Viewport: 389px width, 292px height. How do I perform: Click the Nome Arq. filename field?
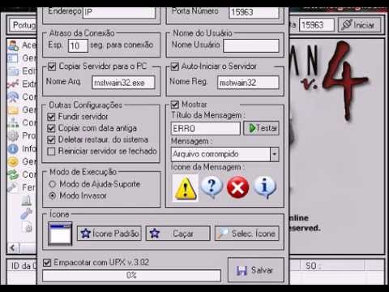(x=123, y=83)
